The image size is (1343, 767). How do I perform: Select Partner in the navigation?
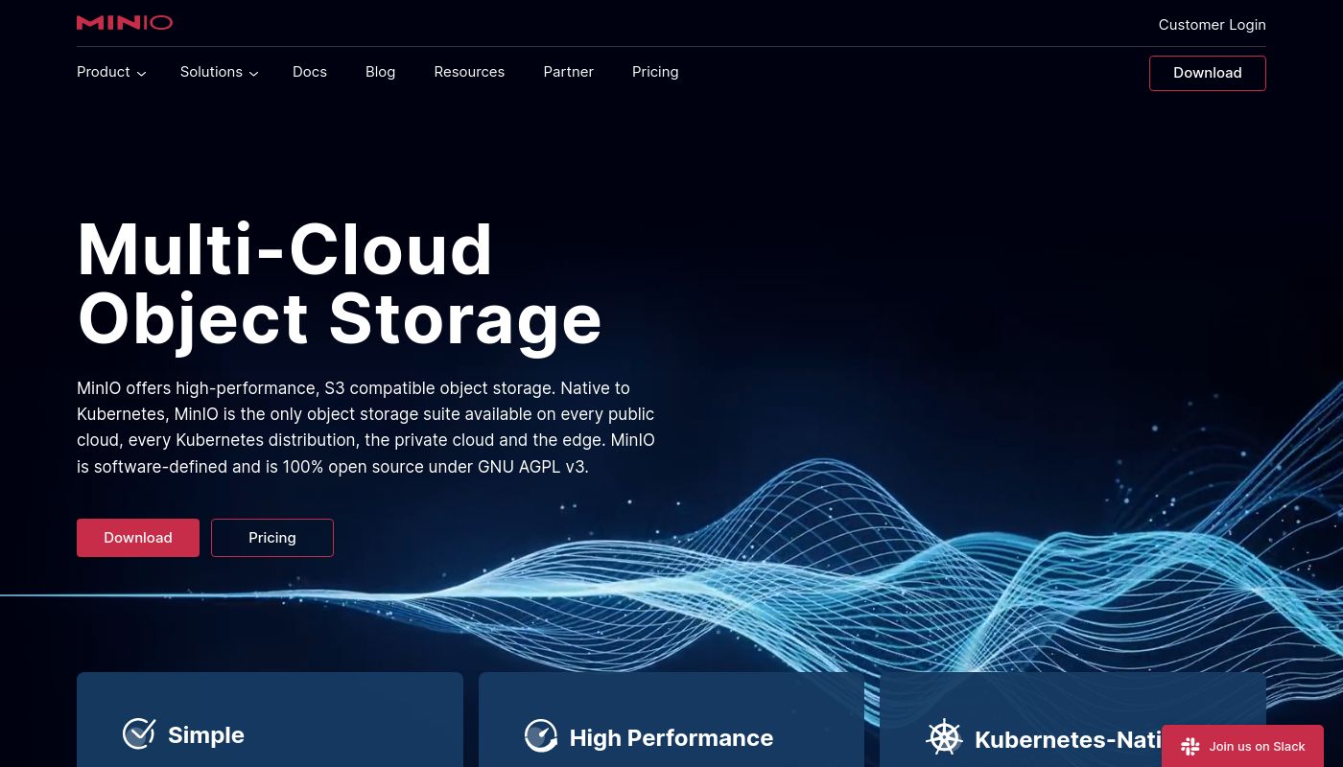568,72
